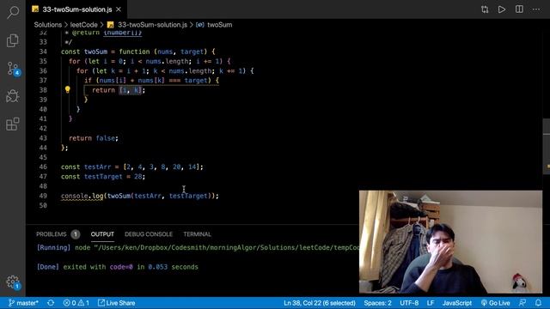Click the lightbulb quick fix icon
This screenshot has height=309, width=550.
point(67,89)
